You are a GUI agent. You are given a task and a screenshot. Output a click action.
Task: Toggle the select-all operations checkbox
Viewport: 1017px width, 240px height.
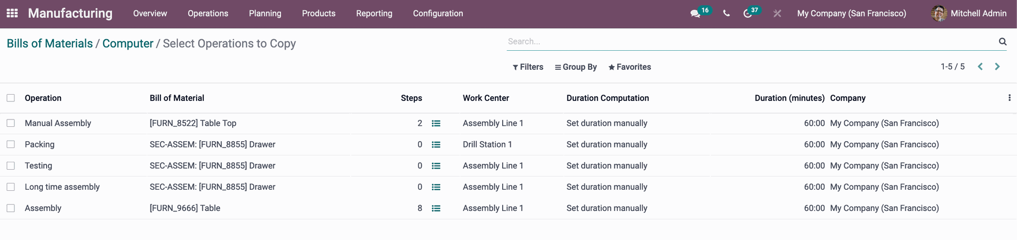tap(11, 98)
